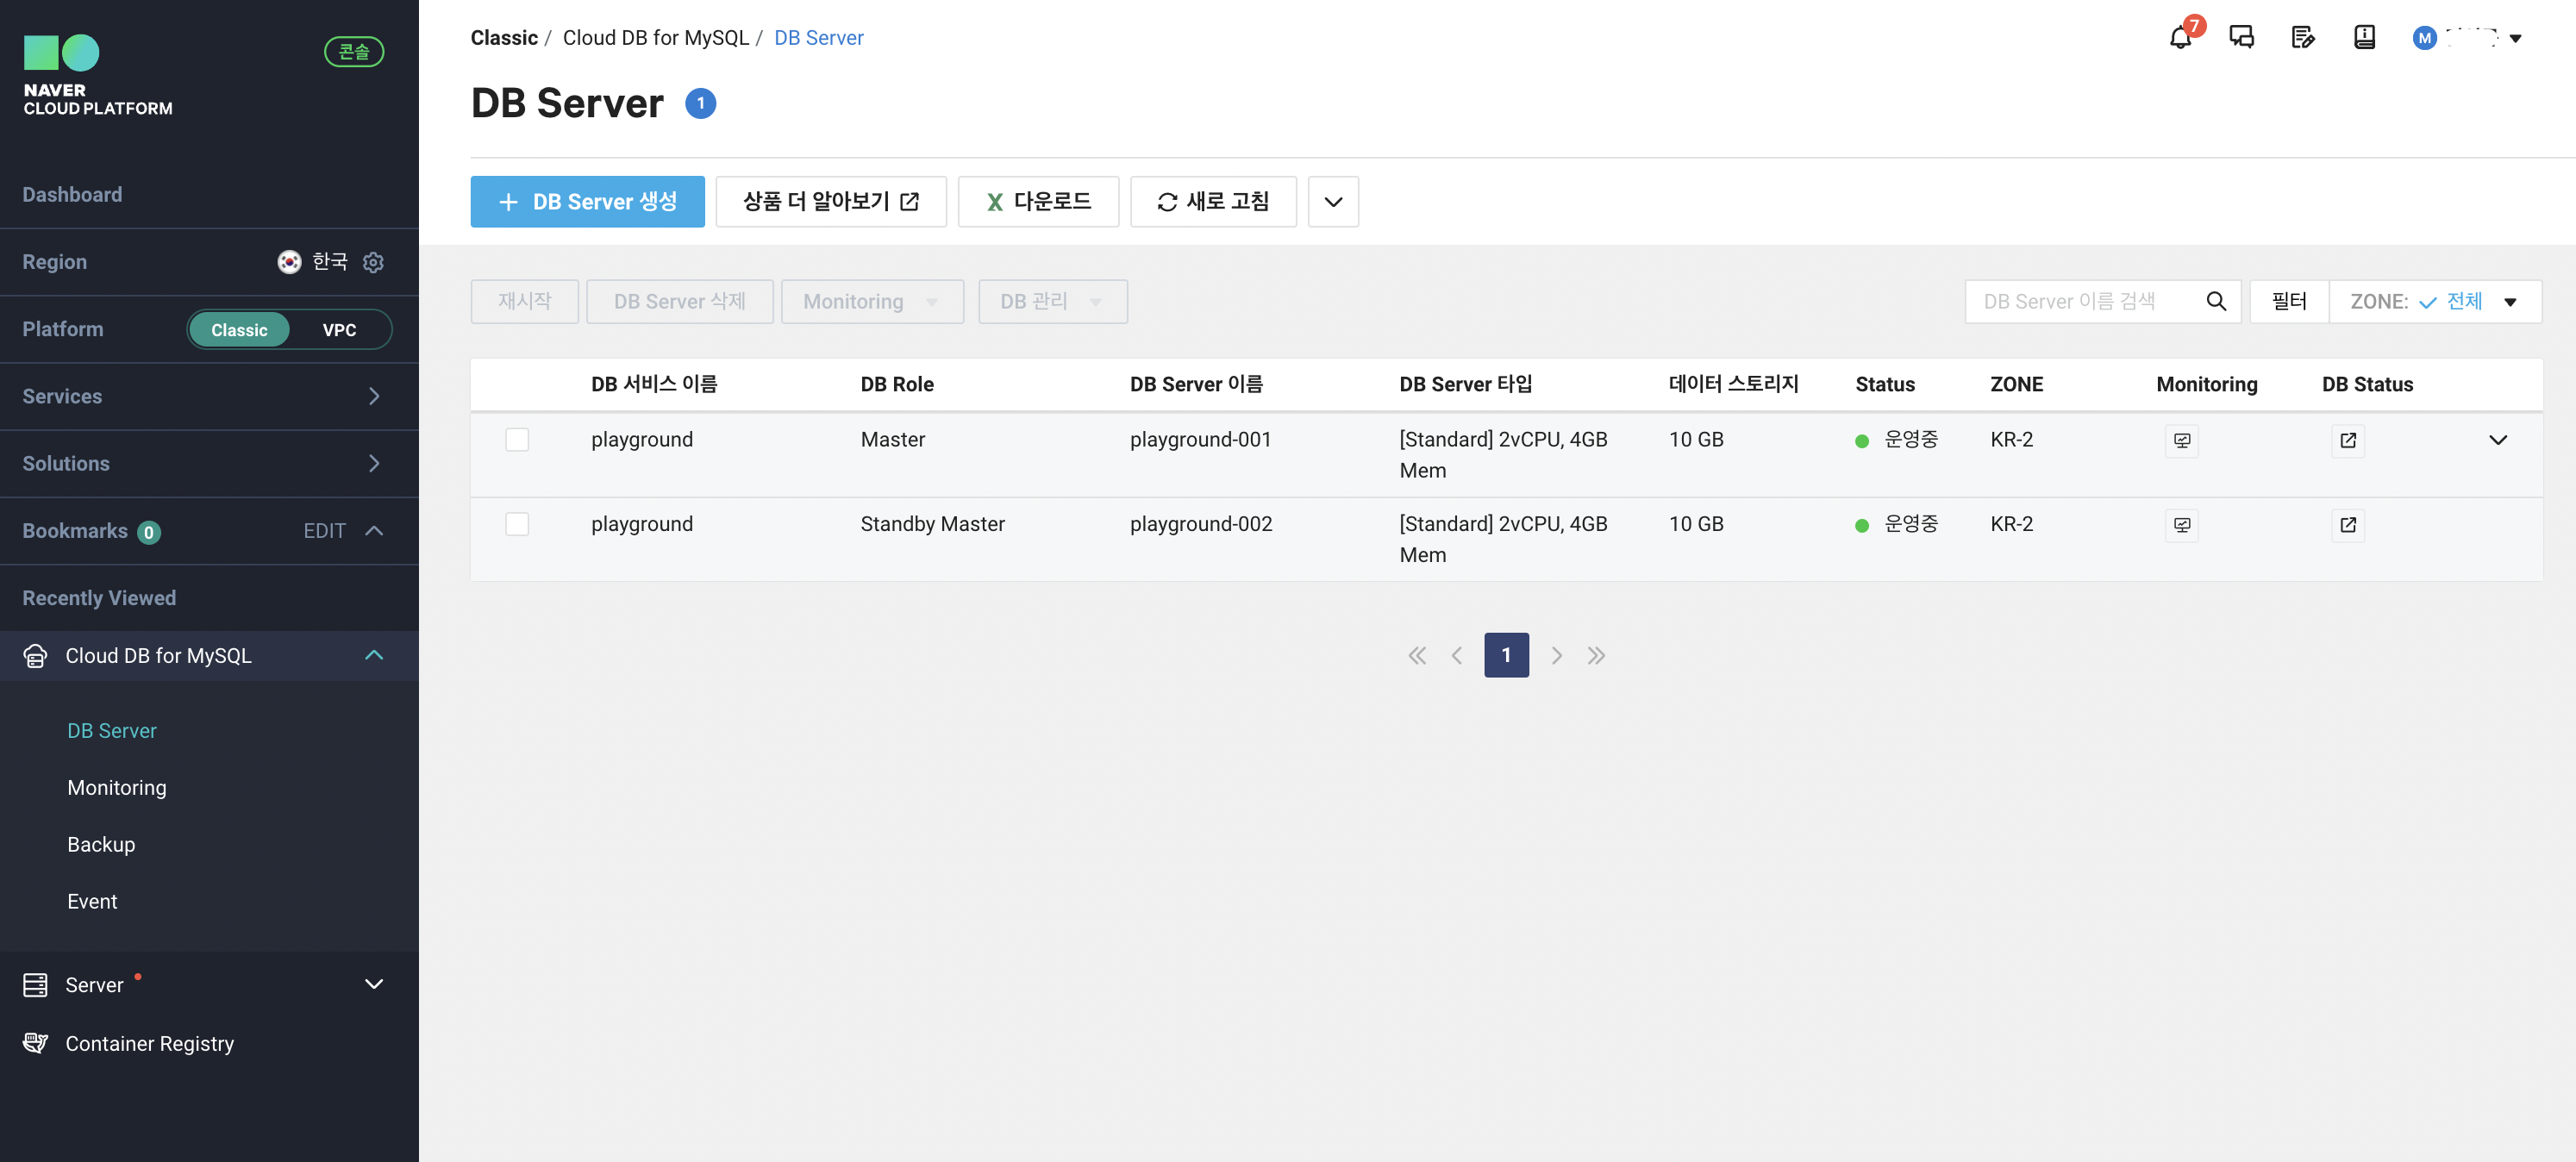Open the ZONE filter dropdown
Viewport: 2576px width, 1162px height.
tap(2435, 302)
